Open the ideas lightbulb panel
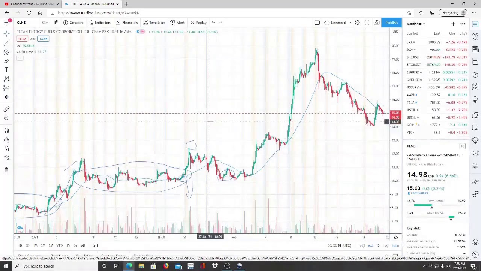This screenshot has height=271, width=481. [475, 100]
